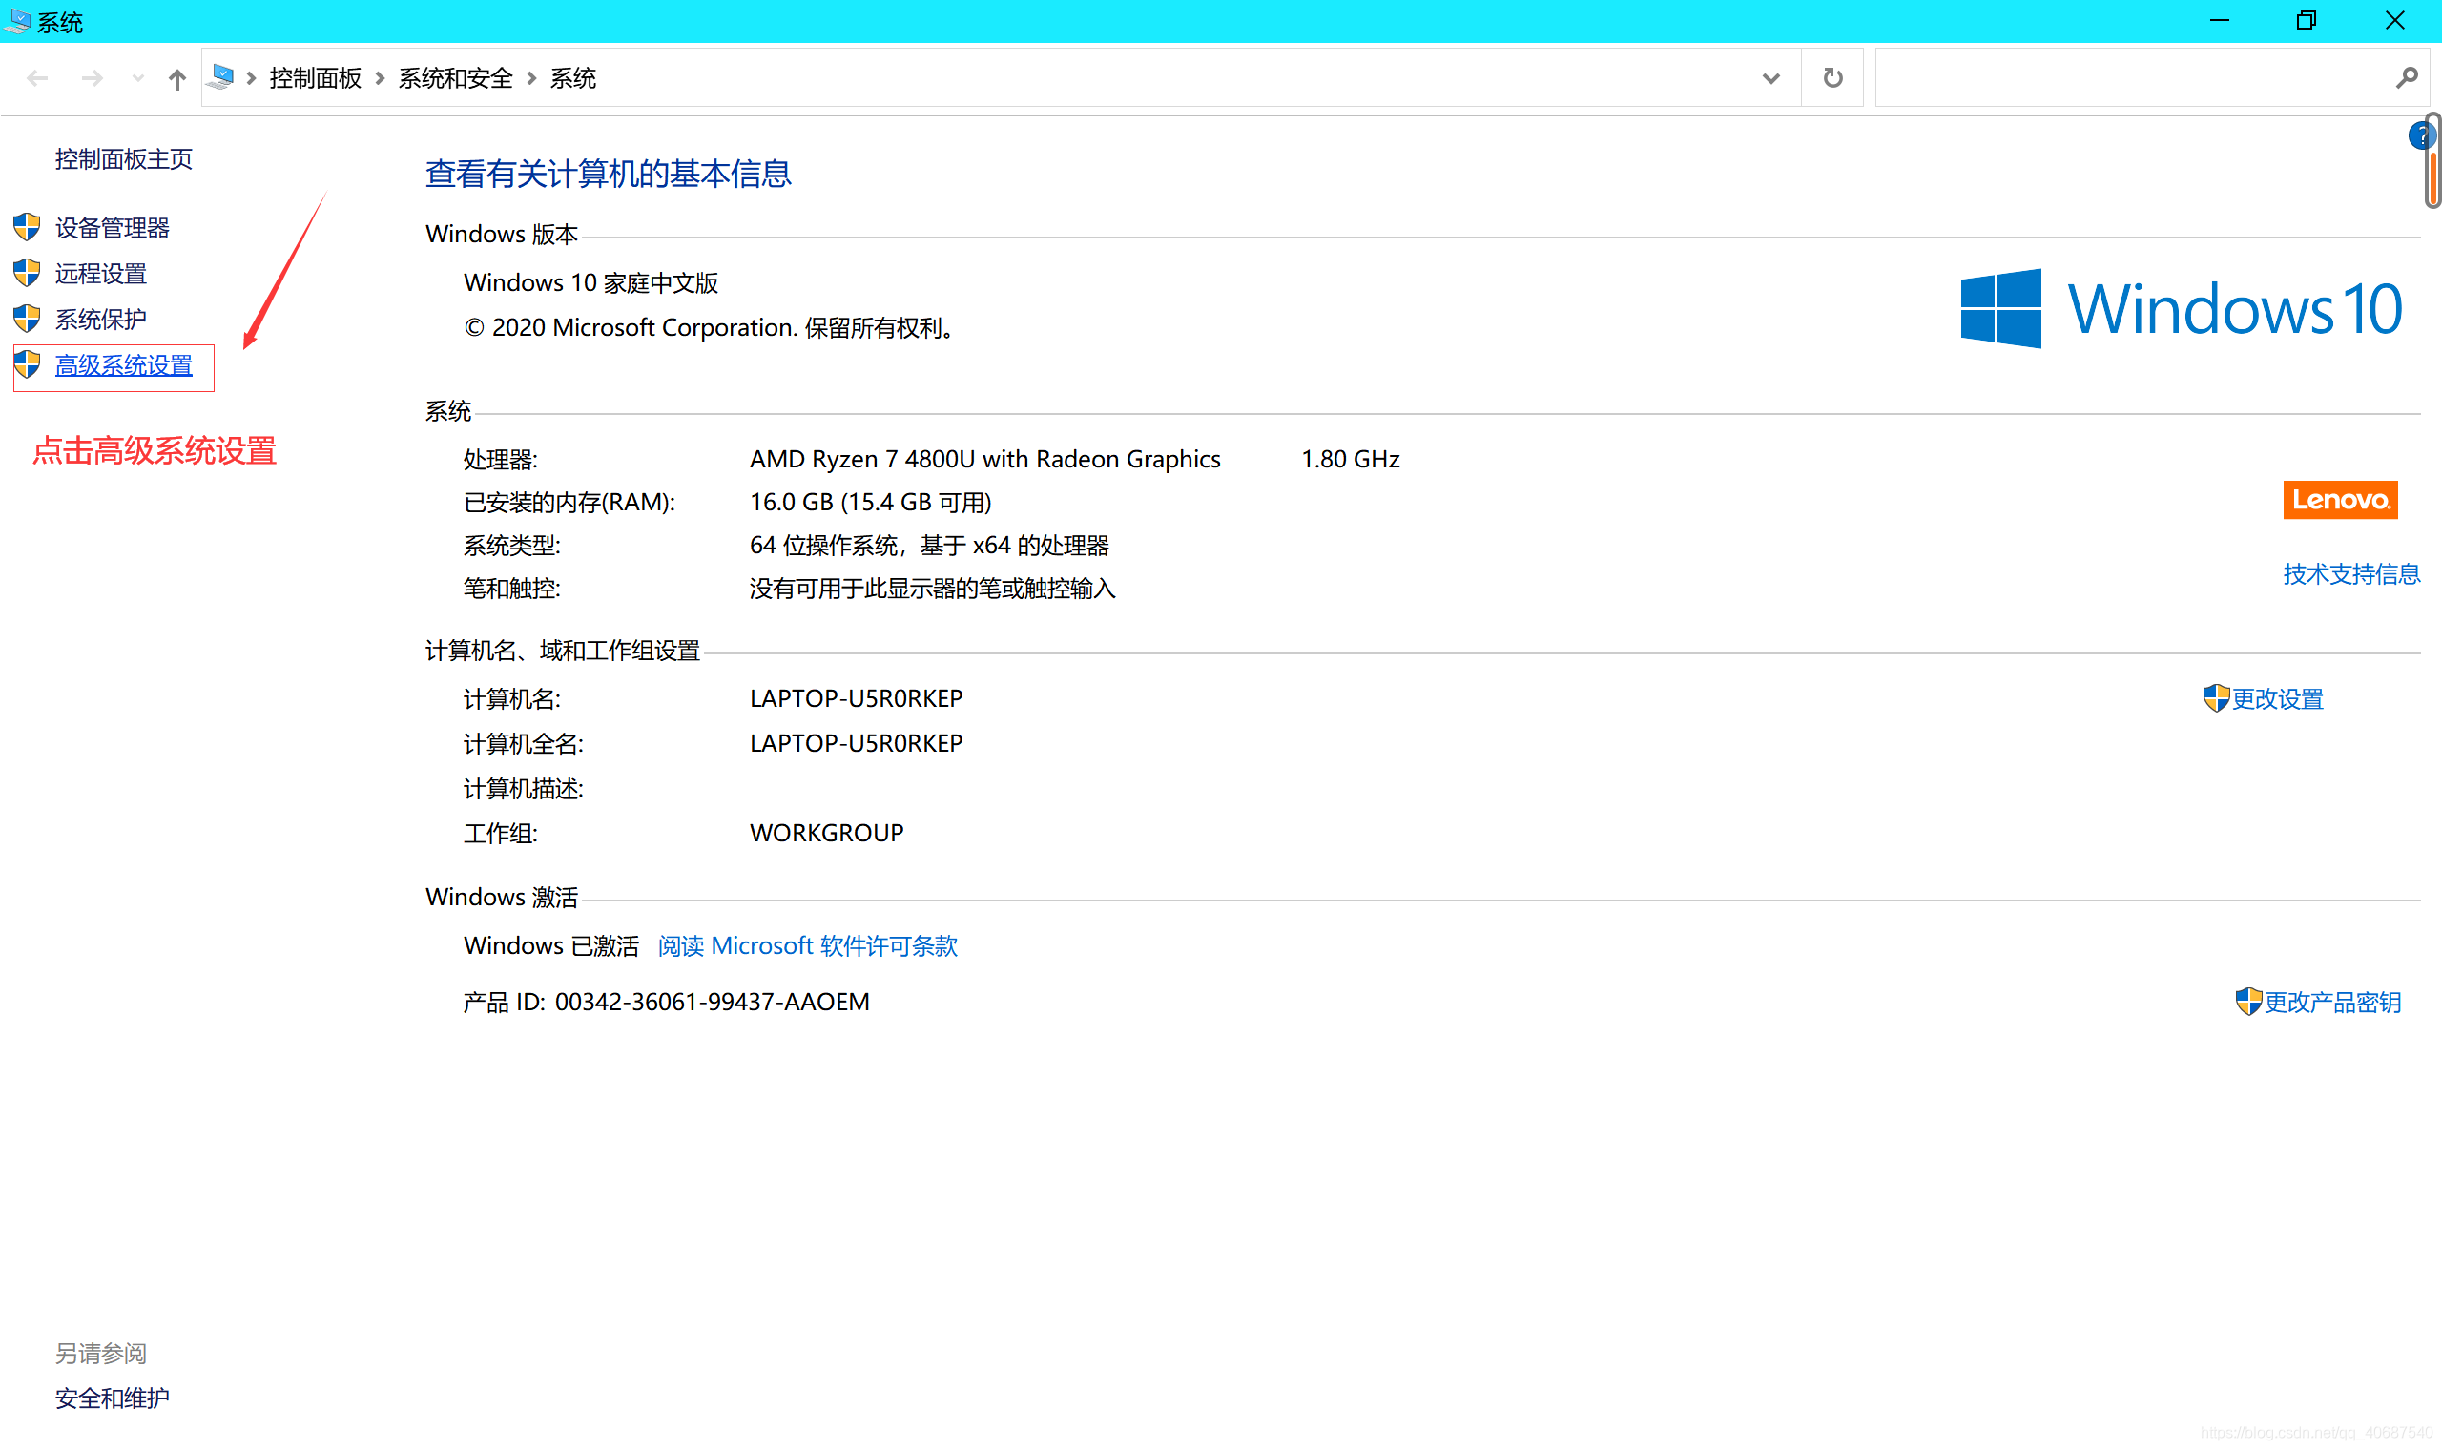Open the back navigation recent pages chevron
The image size is (2442, 1450).
pos(136,77)
